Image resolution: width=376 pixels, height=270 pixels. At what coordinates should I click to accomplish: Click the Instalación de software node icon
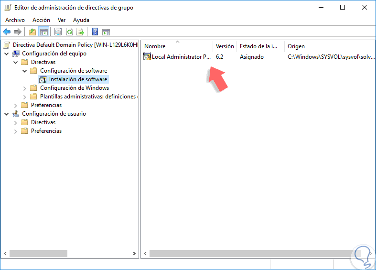coord(43,79)
